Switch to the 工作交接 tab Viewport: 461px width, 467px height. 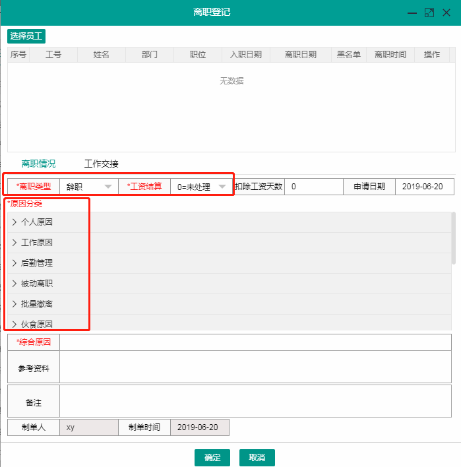pyautogui.click(x=101, y=164)
